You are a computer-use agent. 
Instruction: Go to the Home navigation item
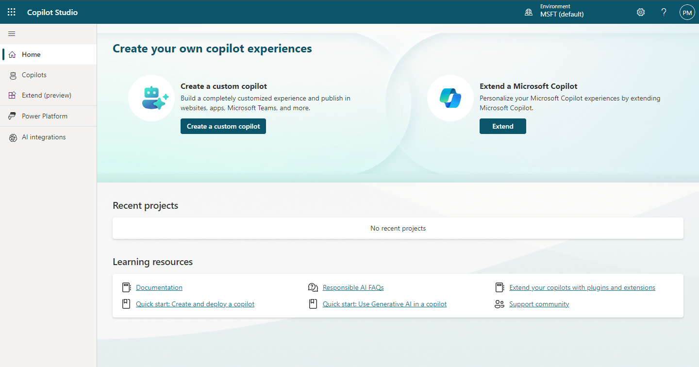(x=49, y=54)
